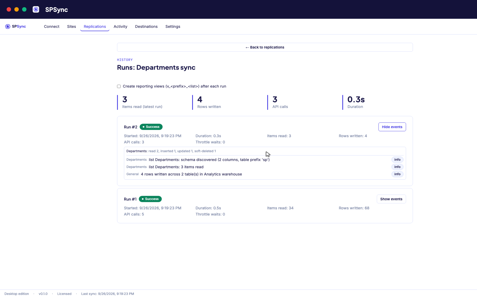This screenshot has height=298, width=477.
Task: Open the Settings tab
Action: 173,26
